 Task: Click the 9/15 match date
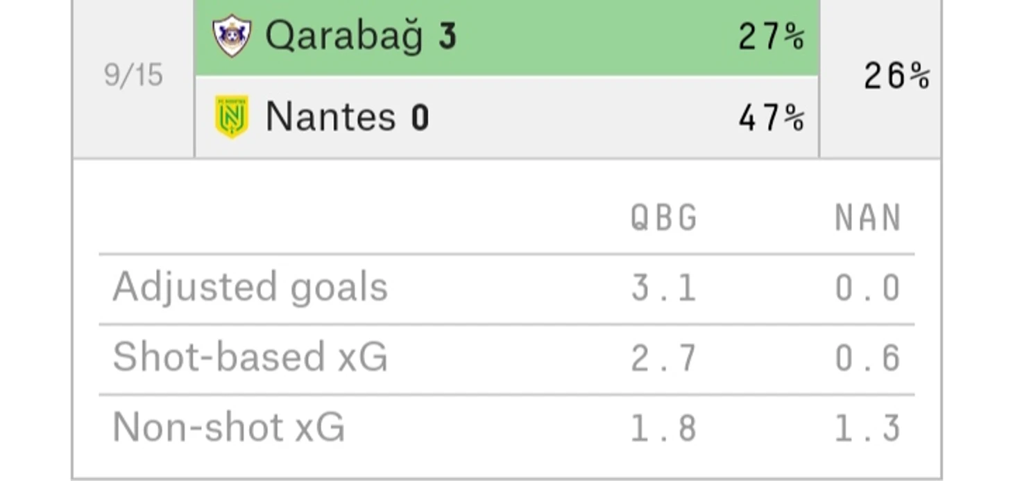133,75
